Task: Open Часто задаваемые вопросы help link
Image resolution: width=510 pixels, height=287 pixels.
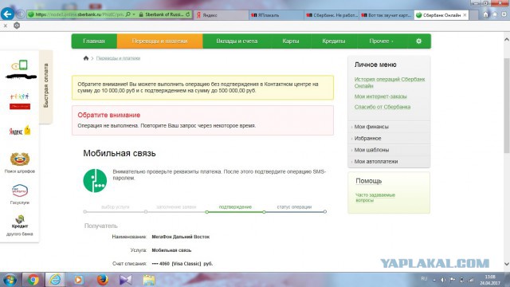Action: tap(375, 198)
